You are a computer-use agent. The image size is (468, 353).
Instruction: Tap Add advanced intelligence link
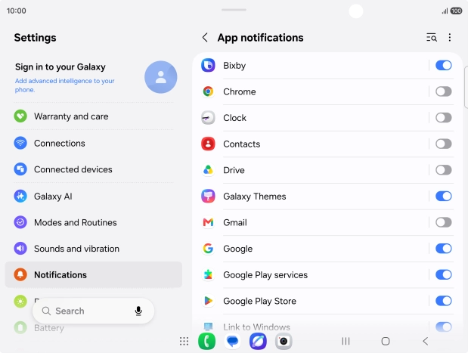click(x=64, y=85)
